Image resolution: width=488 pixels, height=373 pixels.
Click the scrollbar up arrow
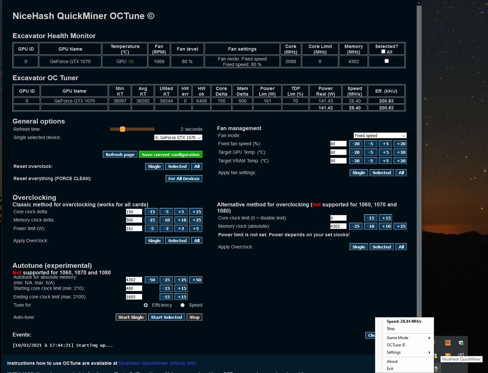419,3
